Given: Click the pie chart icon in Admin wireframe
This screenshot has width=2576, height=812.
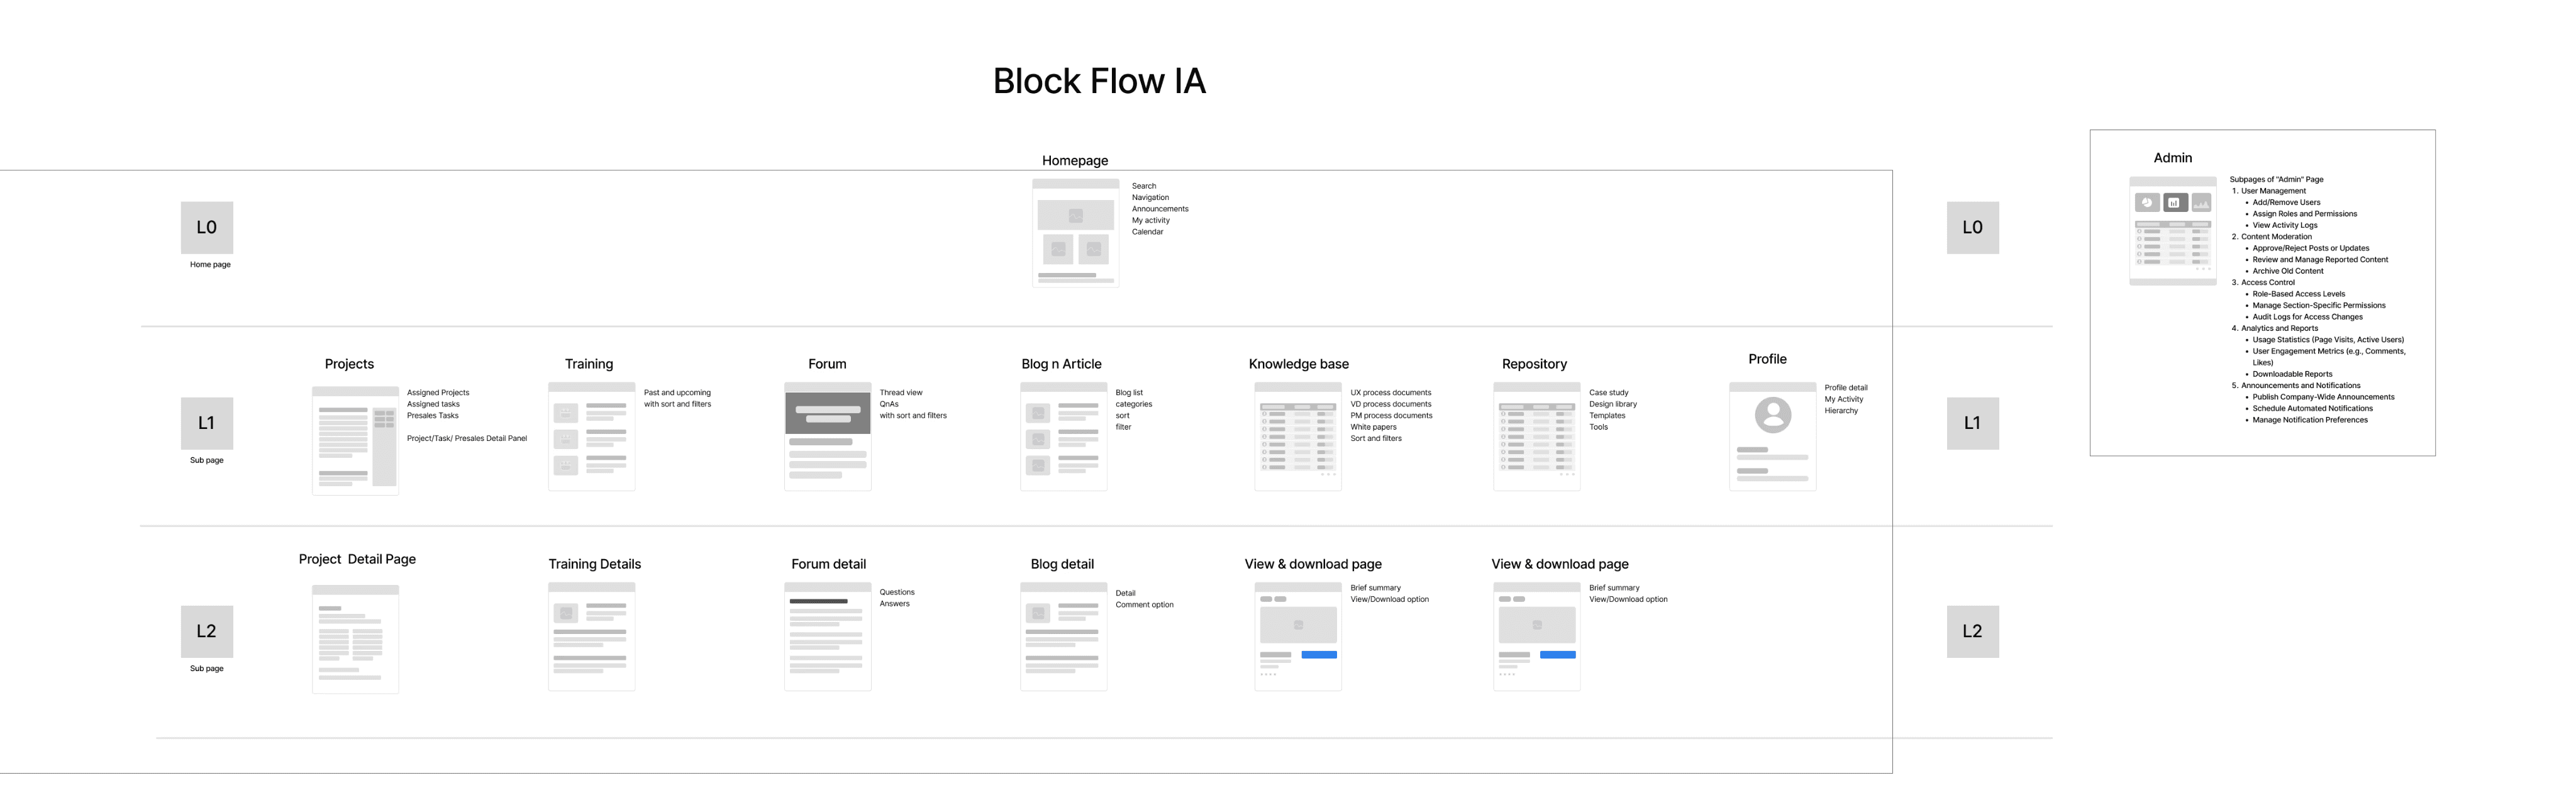Looking at the screenshot, I should coord(2147,203).
